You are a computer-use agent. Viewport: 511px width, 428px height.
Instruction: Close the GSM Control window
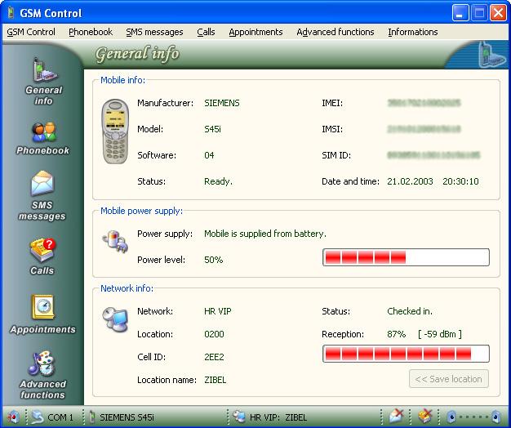(498, 13)
